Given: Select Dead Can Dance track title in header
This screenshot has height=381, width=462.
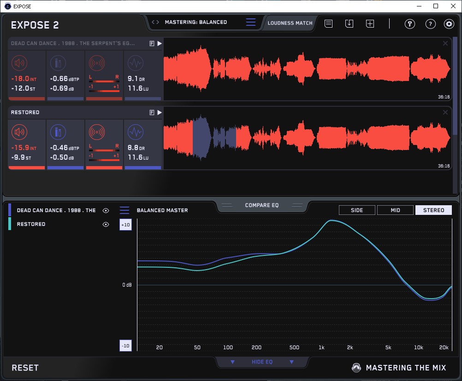Looking at the screenshot, I should click(73, 43).
